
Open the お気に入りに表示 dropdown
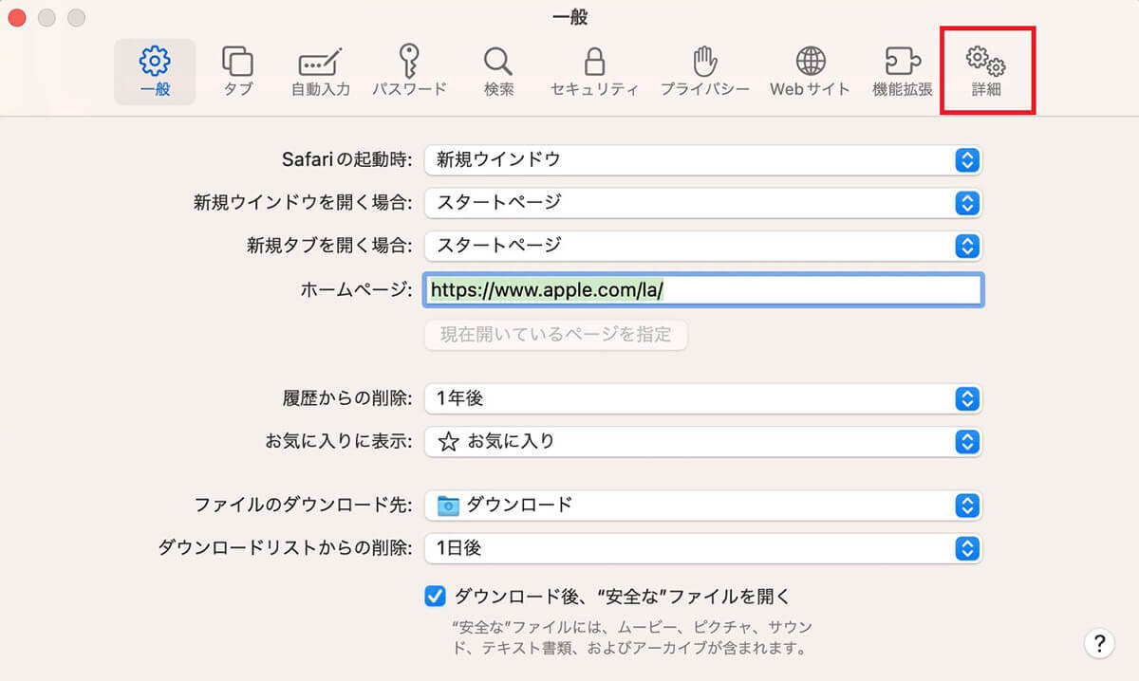(703, 441)
